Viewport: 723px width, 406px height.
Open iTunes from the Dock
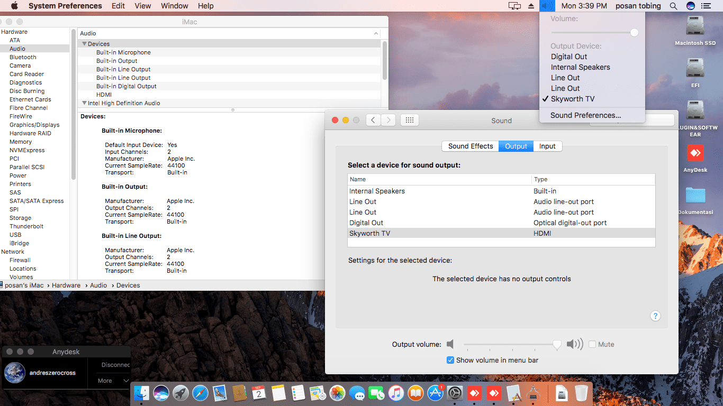[396, 393]
